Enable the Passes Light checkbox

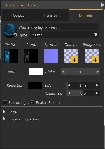tap(5, 102)
